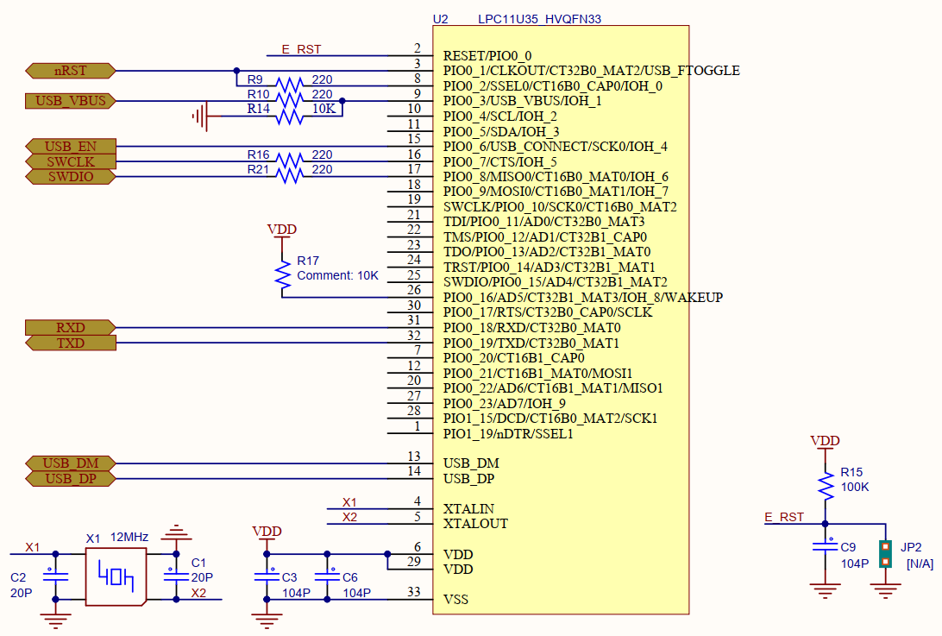This screenshot has width=942, height=636.
Task: Select the ground symbol below C9
Action: pyautogui.click(x=826, y=590)
